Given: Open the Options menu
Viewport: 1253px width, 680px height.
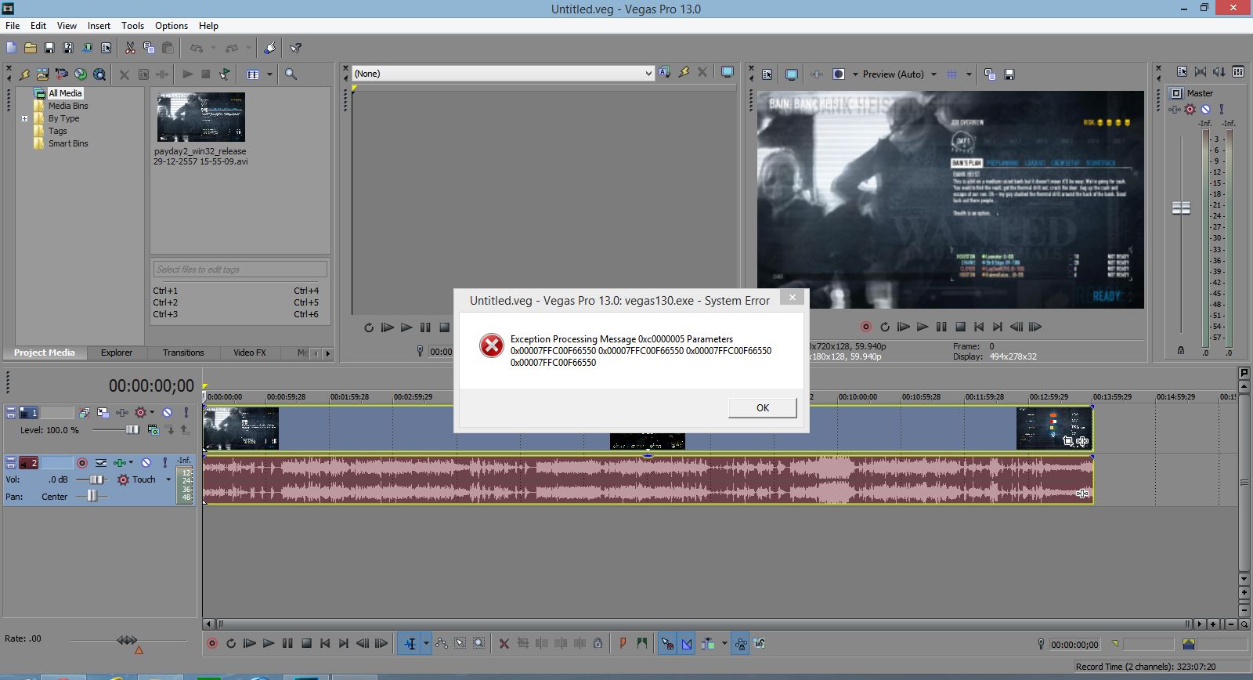Looking at the screenshot, I should coord(171,25).
